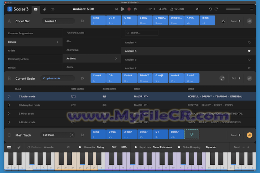Favorite the Ambient 6 preset

(x=249, y=59)
